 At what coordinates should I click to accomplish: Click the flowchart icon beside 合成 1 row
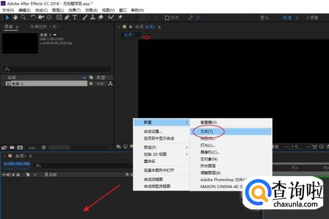pos(110,83)
